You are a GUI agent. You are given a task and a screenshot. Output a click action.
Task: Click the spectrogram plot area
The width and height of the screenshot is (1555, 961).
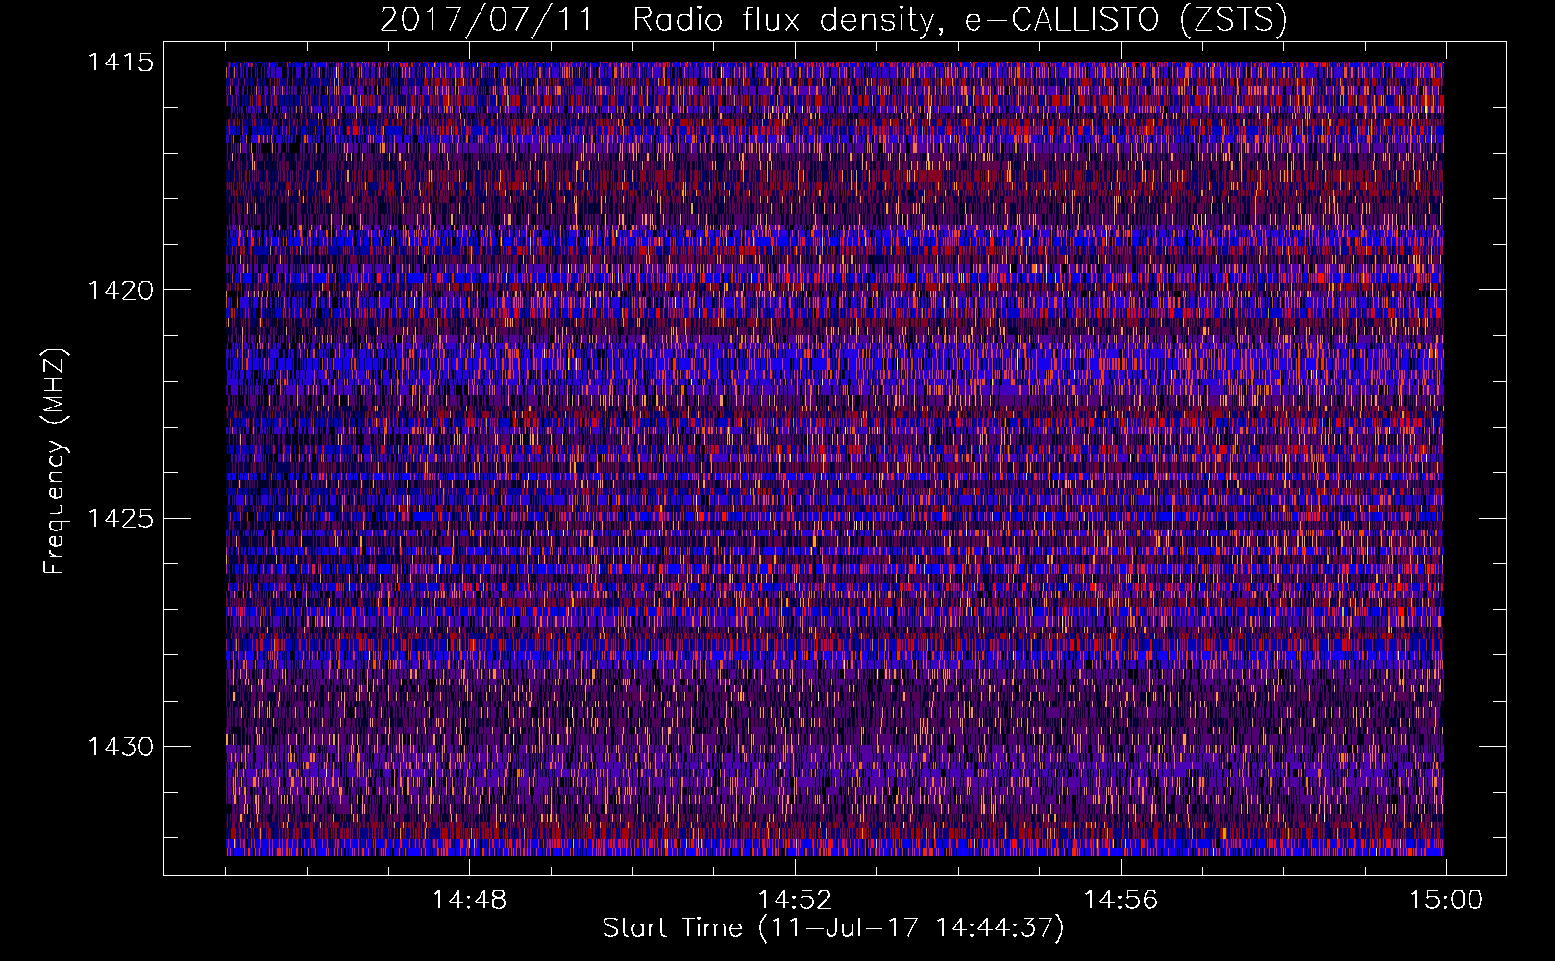click(834, 458)
